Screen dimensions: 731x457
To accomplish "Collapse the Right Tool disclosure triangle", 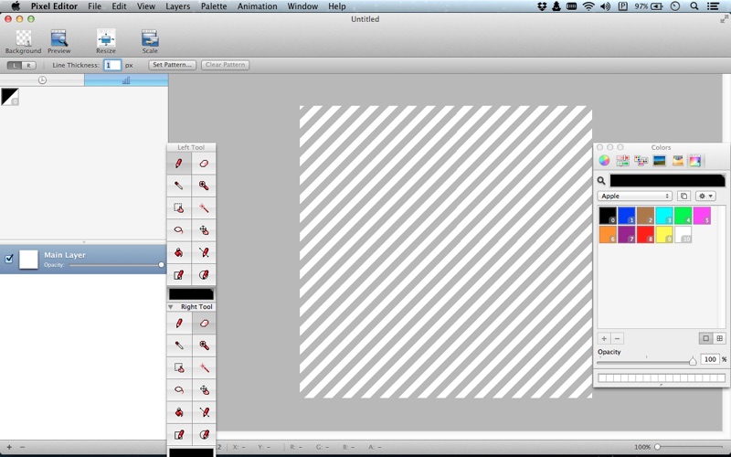I will click(x=171, y=307).
